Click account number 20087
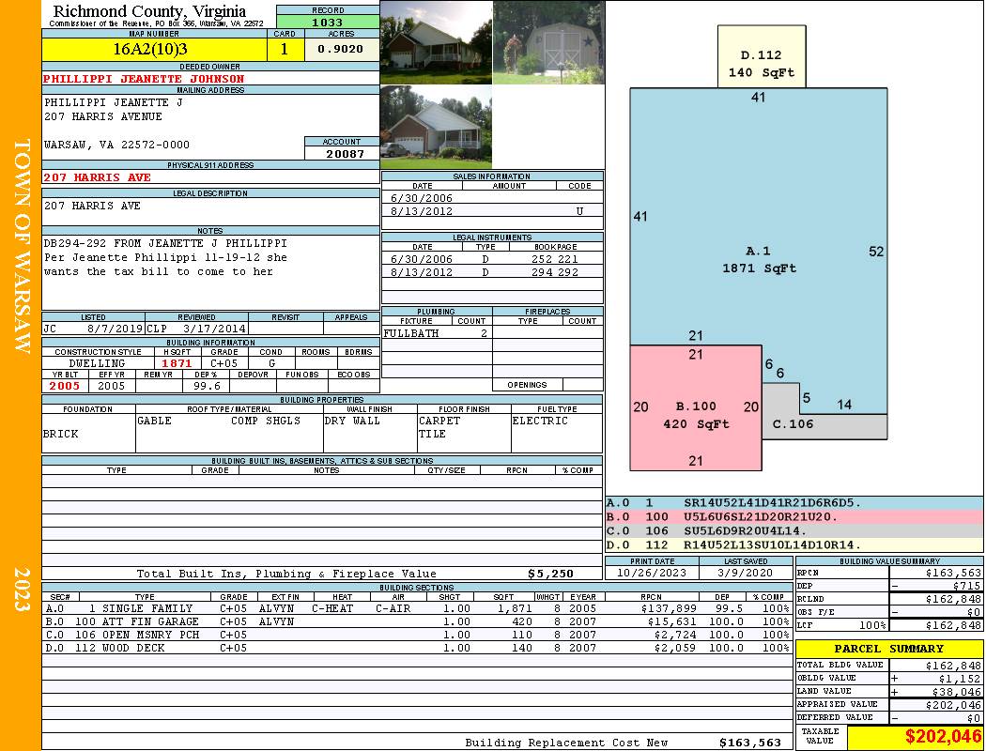This screenshot has width=986, height=751. tap(345, 153)
